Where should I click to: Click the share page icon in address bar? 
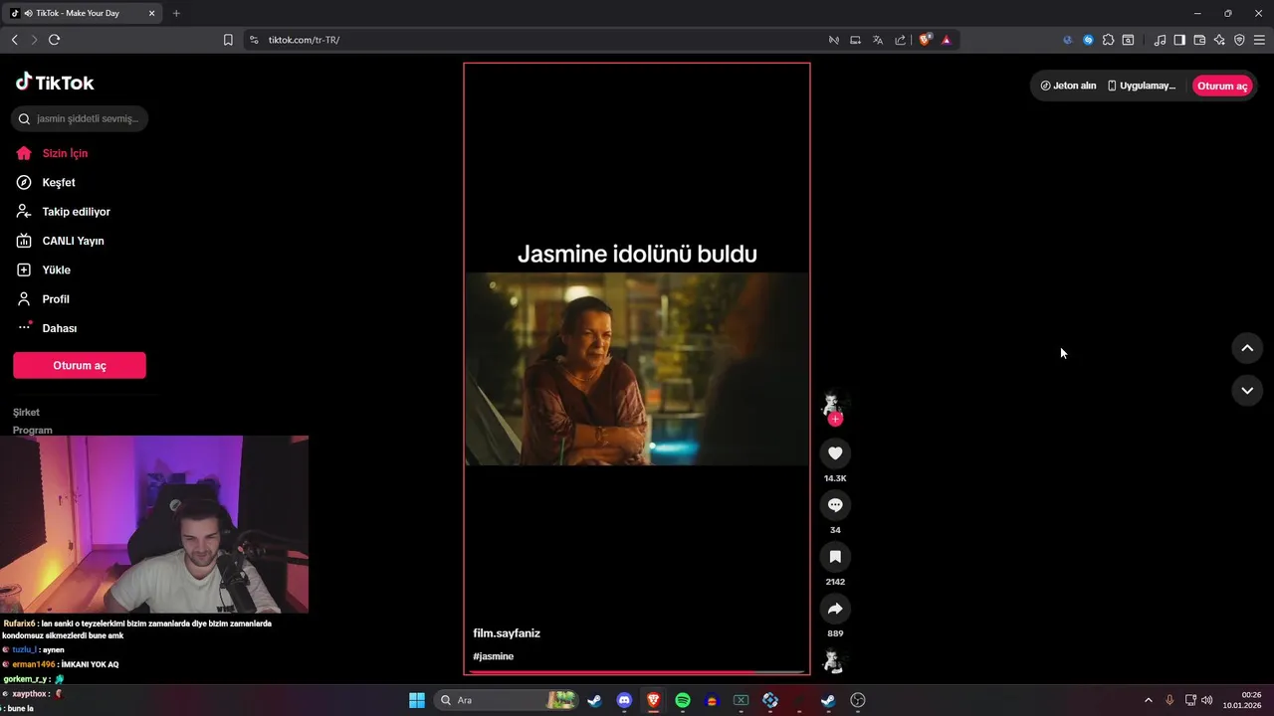[901, 40]
